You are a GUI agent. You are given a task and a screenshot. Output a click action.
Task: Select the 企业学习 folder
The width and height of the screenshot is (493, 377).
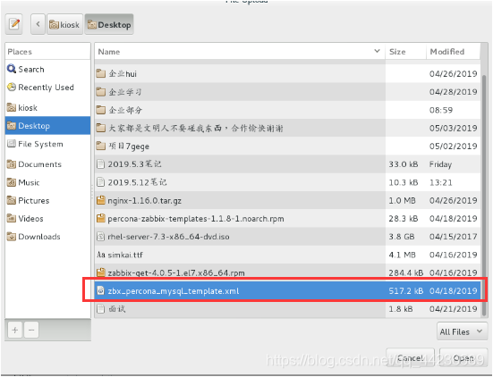point(287,92)
